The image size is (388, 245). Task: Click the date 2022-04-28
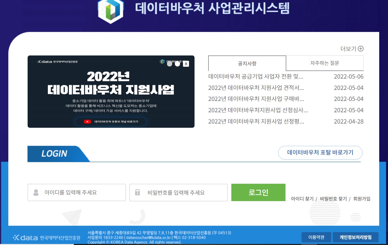coord(349,121)
